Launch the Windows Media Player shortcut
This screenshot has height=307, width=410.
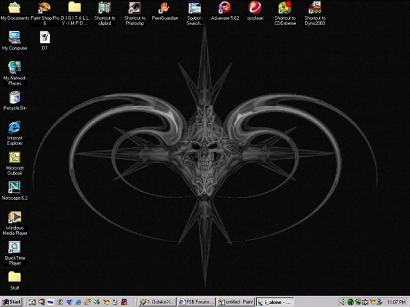tap(15, 223)
